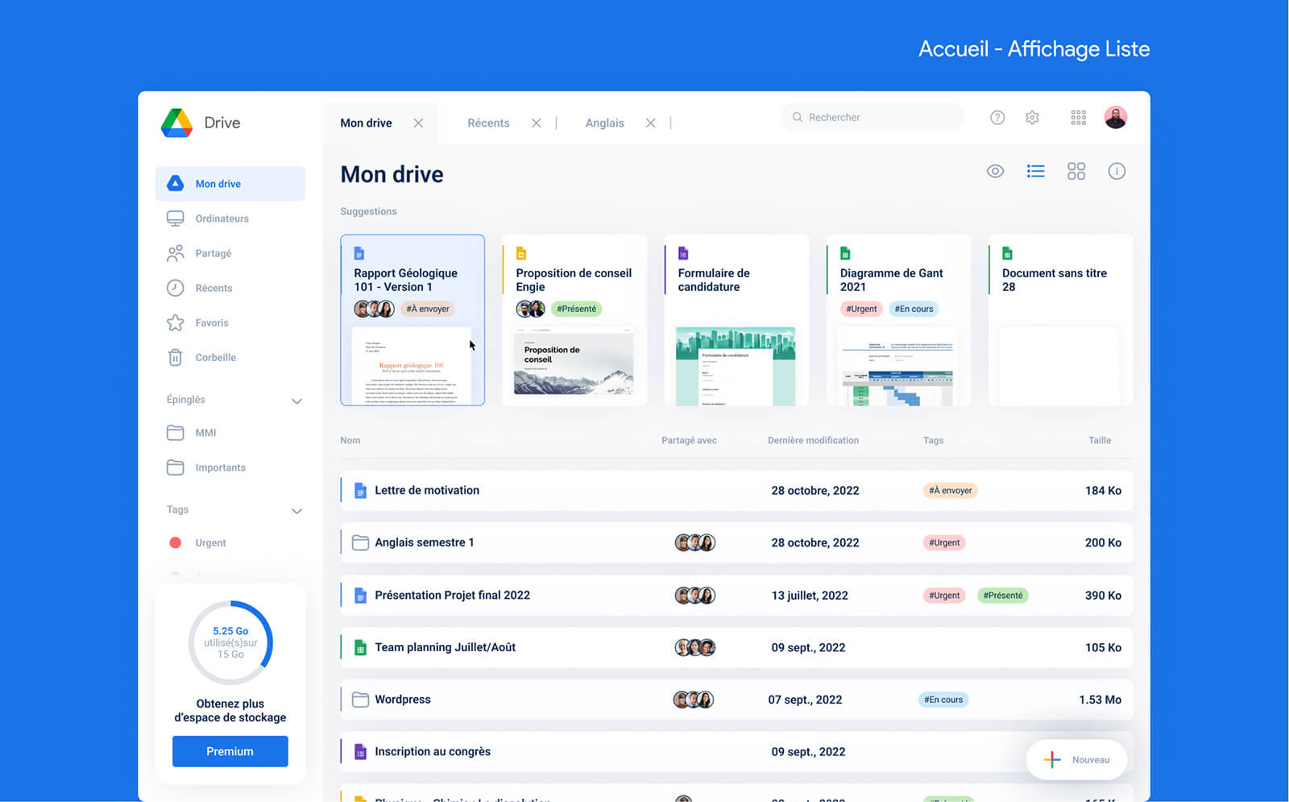Screen dimensions: 1289x802
Task: Open the help question mark icon
Action: (997, 118)
